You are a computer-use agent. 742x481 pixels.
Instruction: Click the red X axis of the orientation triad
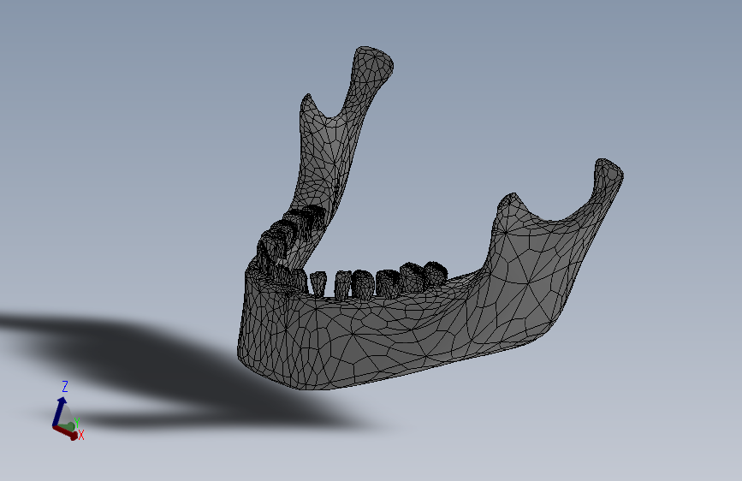[65, 433]
